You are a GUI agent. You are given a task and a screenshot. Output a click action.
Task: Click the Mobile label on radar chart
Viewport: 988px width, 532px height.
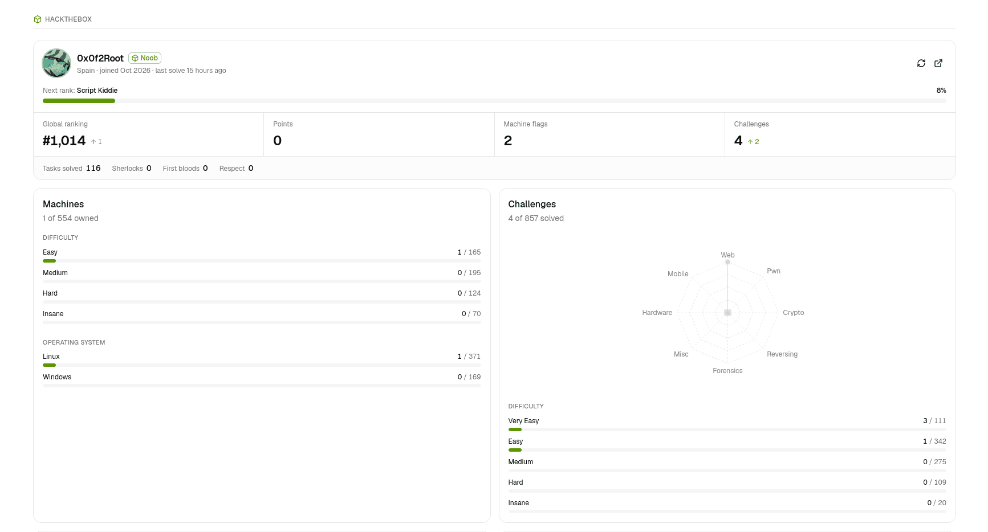[678, 274]
